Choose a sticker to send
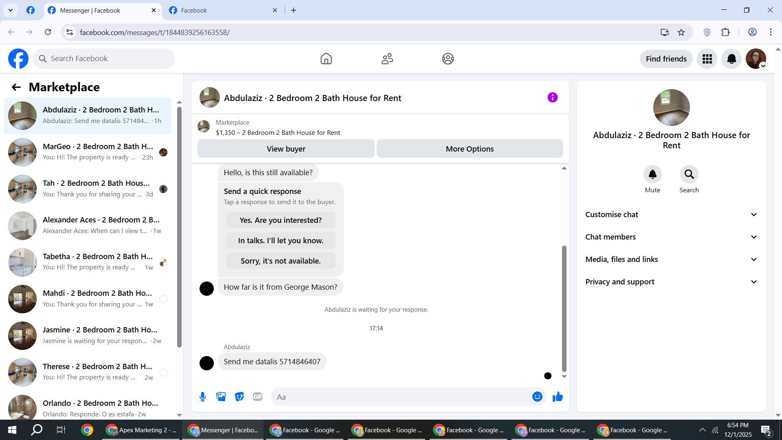 (x=239, y=397)
